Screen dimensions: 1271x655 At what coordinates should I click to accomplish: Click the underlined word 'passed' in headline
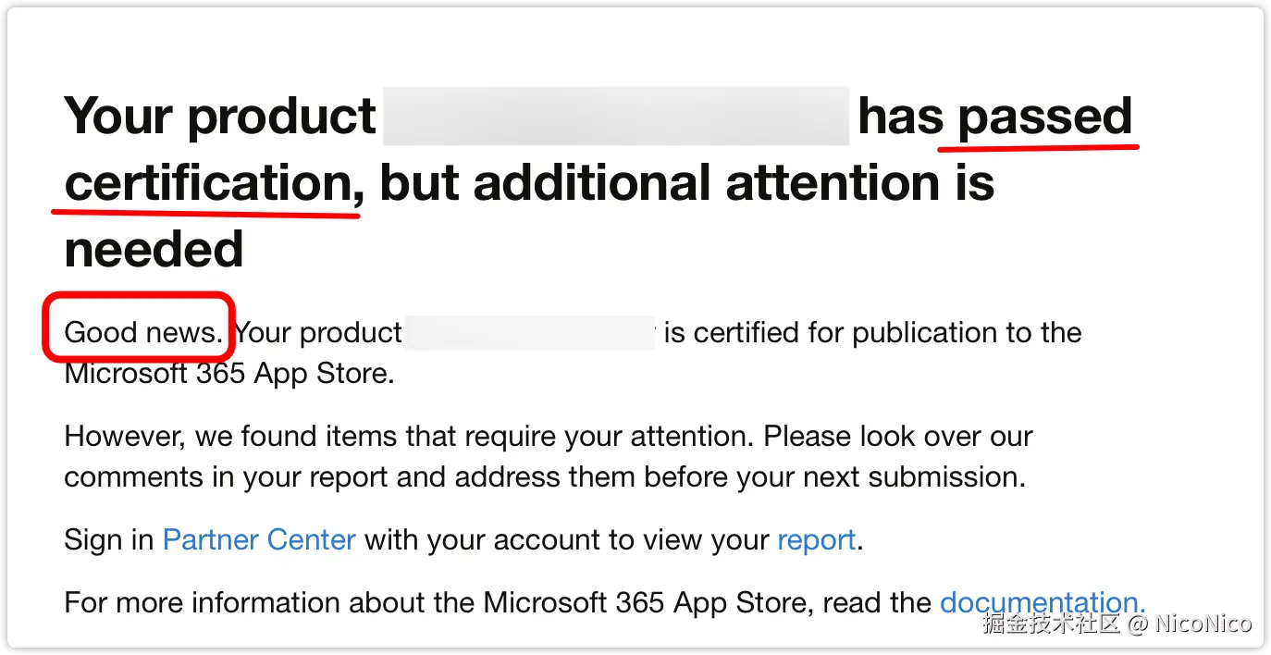coord(1045,118)
